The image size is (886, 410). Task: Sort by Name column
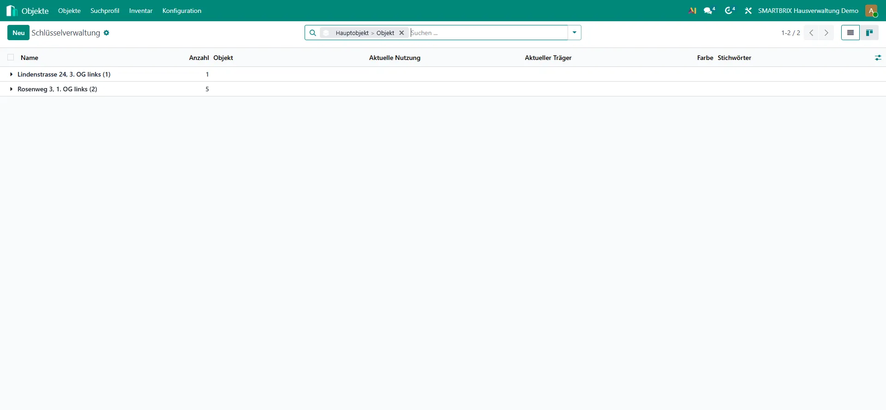[x=30, y=58]
